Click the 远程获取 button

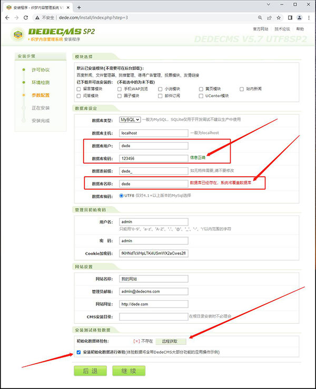(171, 341)
